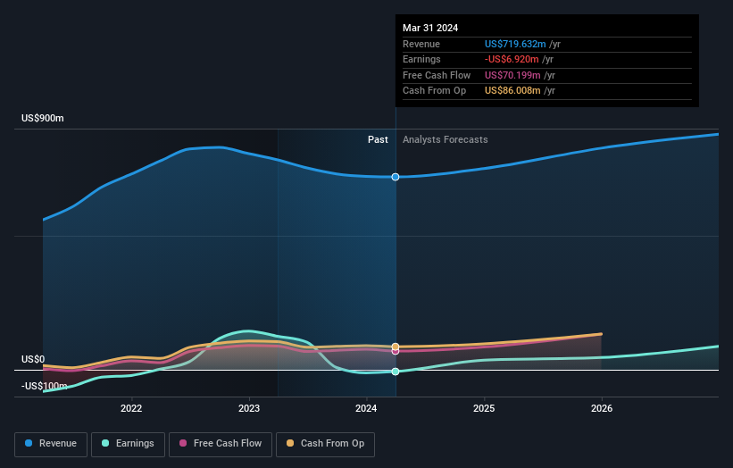Click the 2025 x-axis label
Screen dimensions: 733x468
pos(484,409)
